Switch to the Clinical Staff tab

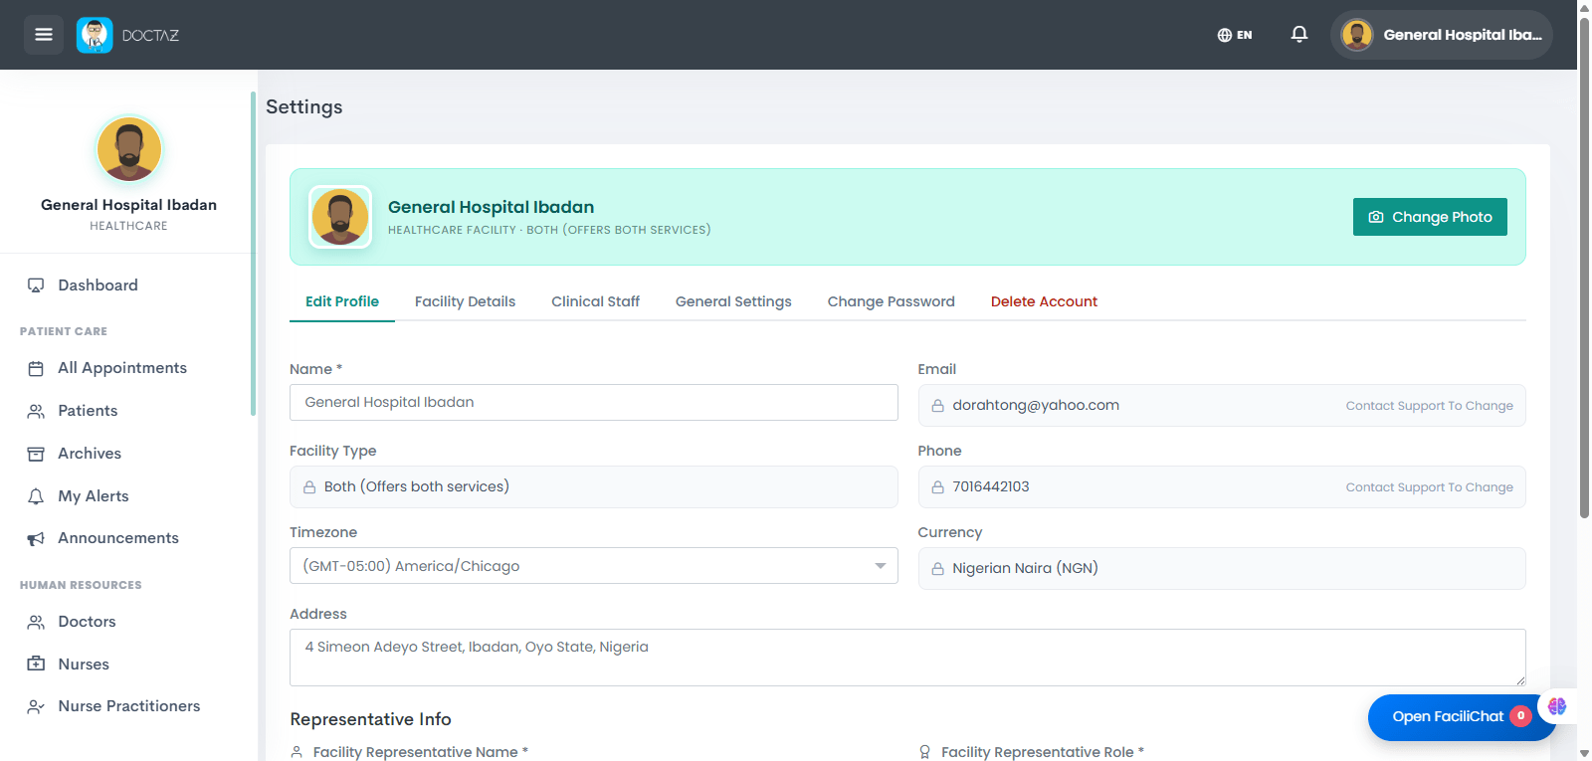tap(595, 301)
